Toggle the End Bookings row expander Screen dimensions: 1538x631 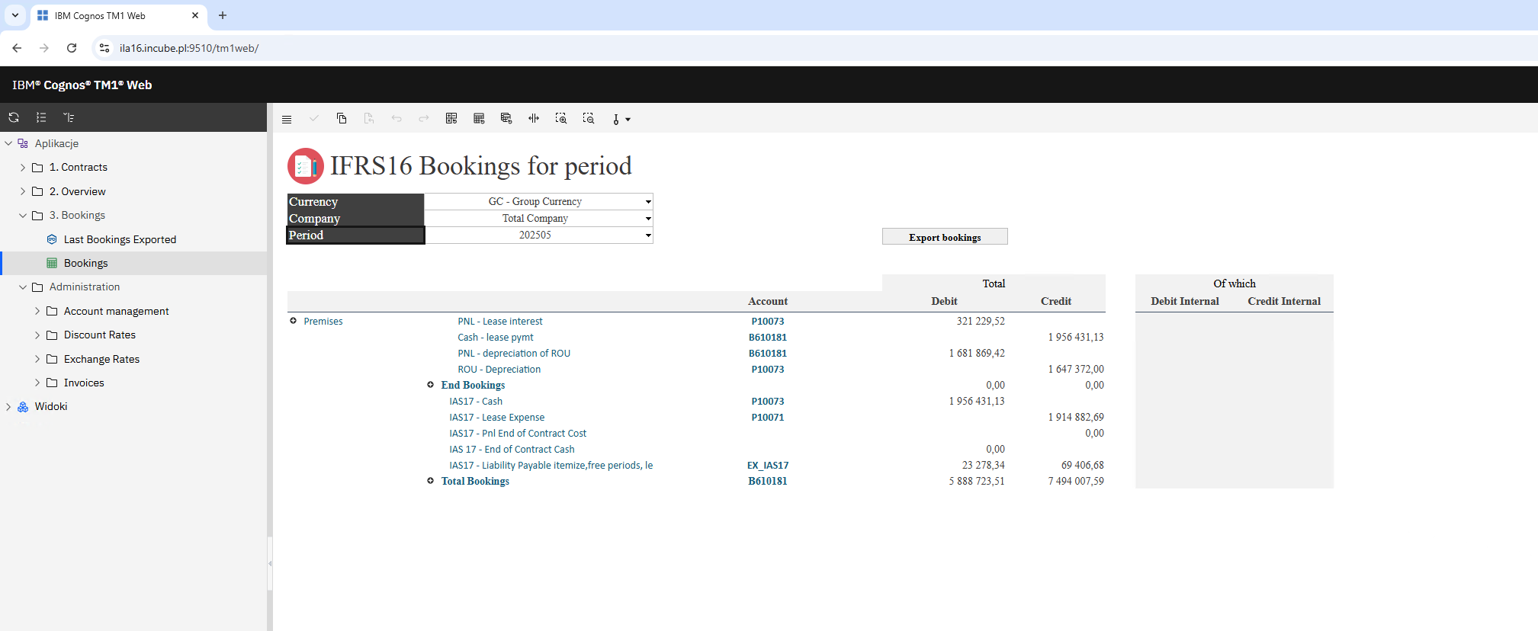pos(430,385)
